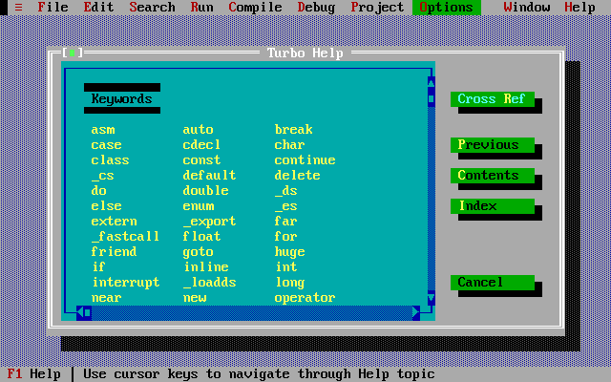The width and height of the screenshot is (611, 382).
Task: Follow the interrupt keyword link
Action: click(x=125, y=283)
